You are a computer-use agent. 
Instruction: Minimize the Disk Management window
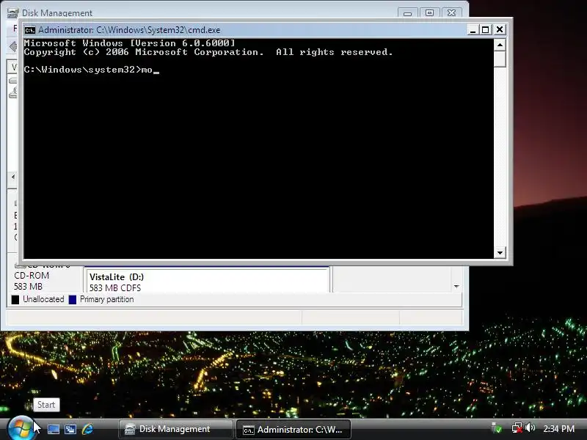[408, 13]
